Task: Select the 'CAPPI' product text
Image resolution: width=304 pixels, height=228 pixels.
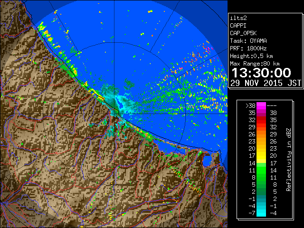Action: click(x=238, y=26)
